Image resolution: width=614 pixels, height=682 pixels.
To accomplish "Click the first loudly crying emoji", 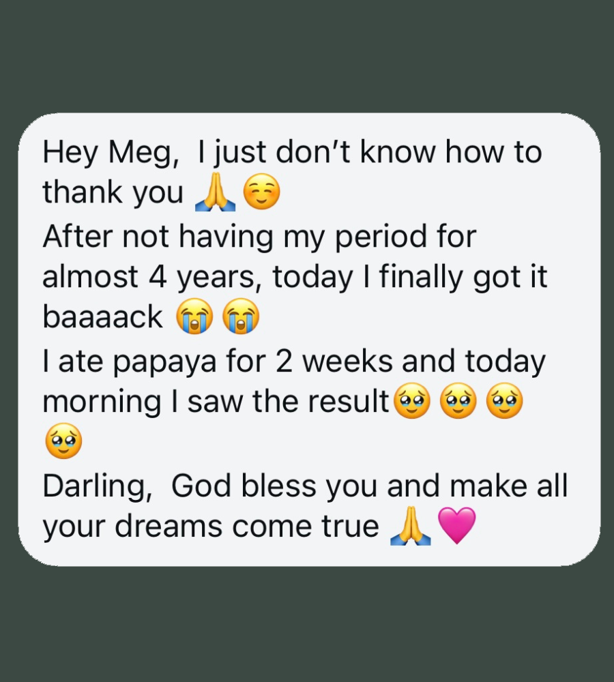I will click(x=194, y=316).
